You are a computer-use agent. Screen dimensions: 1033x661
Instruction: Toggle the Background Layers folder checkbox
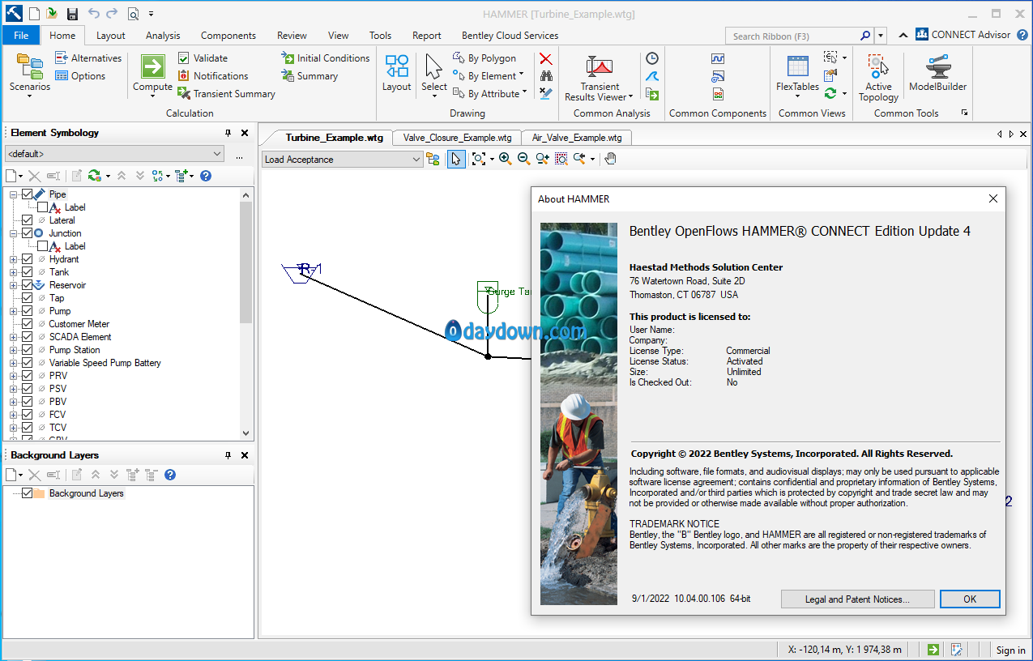28,493
